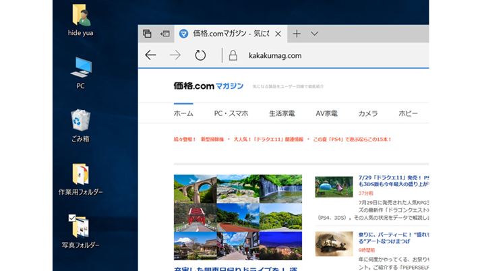Select the カメラ navigation item
This screenshot has height=271, width=482.
(x=368, y=113)
